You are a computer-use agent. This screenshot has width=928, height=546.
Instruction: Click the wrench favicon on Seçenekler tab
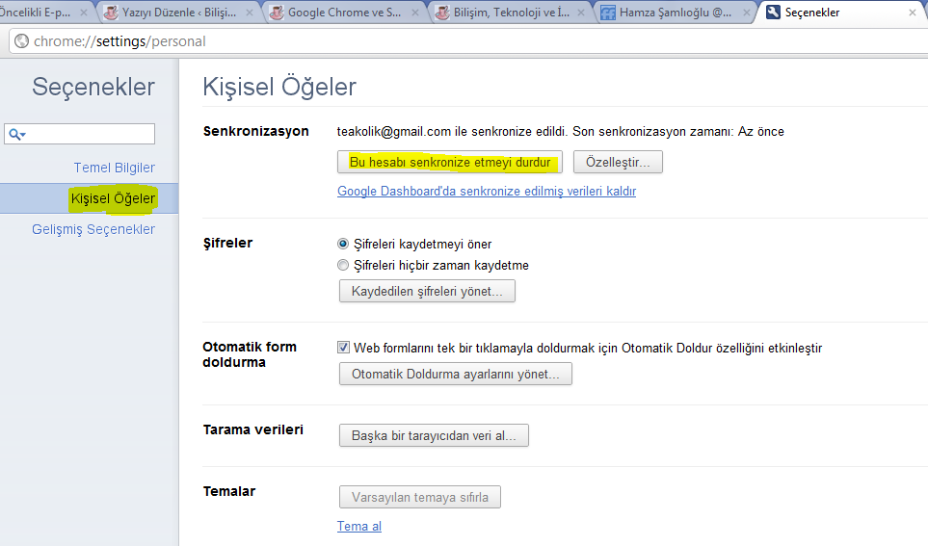click(773, 12)
